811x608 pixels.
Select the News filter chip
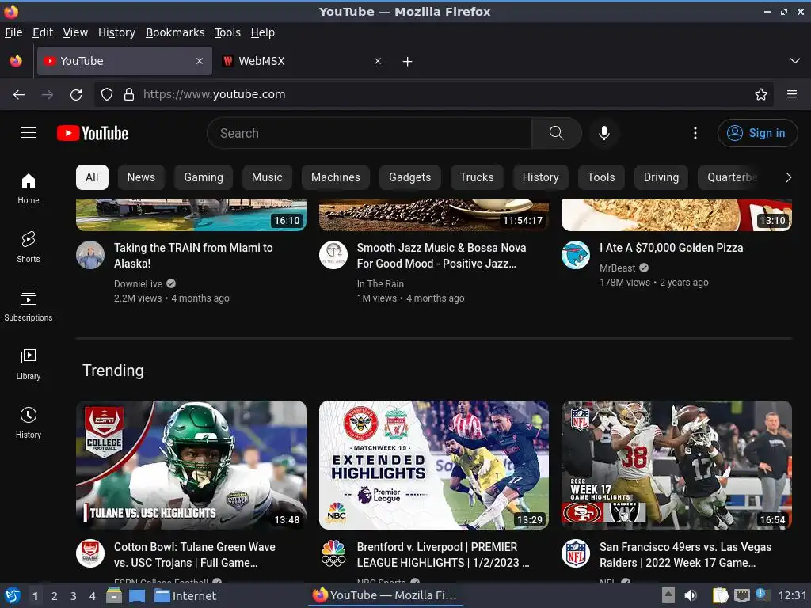141,177
